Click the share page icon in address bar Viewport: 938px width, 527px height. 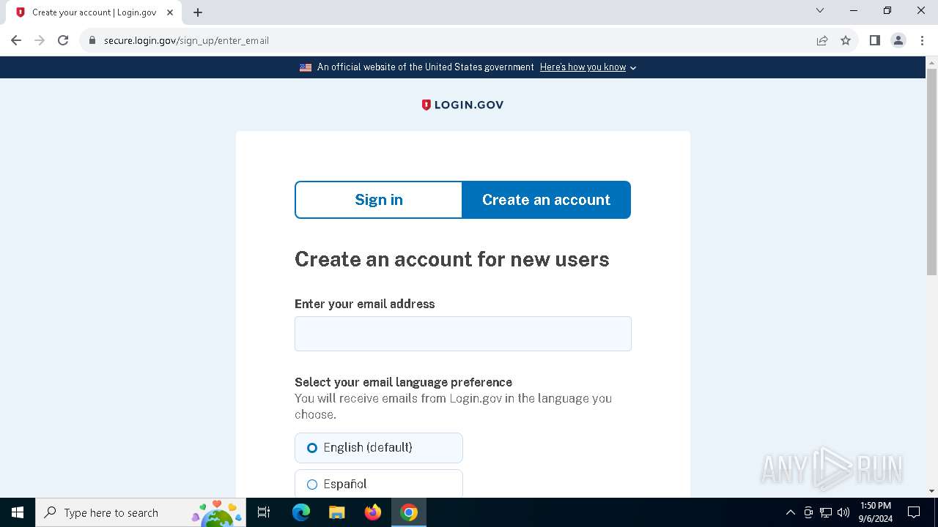[x=822, y=40]
